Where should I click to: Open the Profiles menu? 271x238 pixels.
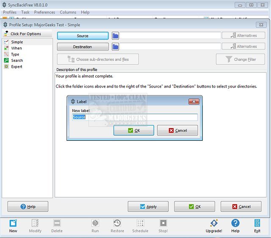pyautogui.click(x=10, y=12)
